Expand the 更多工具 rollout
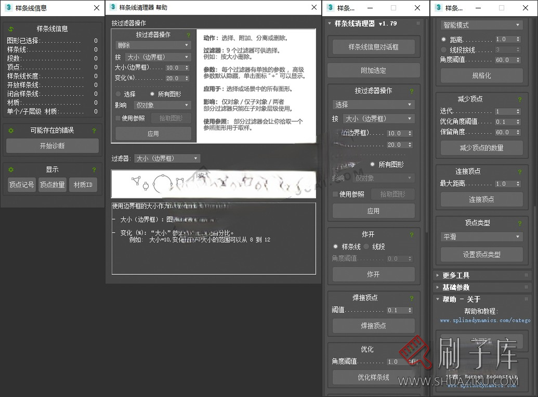Screen dimensions: 538x397 (456, 275)
